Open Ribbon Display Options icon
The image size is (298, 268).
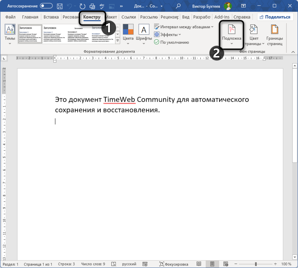point(243,6)
